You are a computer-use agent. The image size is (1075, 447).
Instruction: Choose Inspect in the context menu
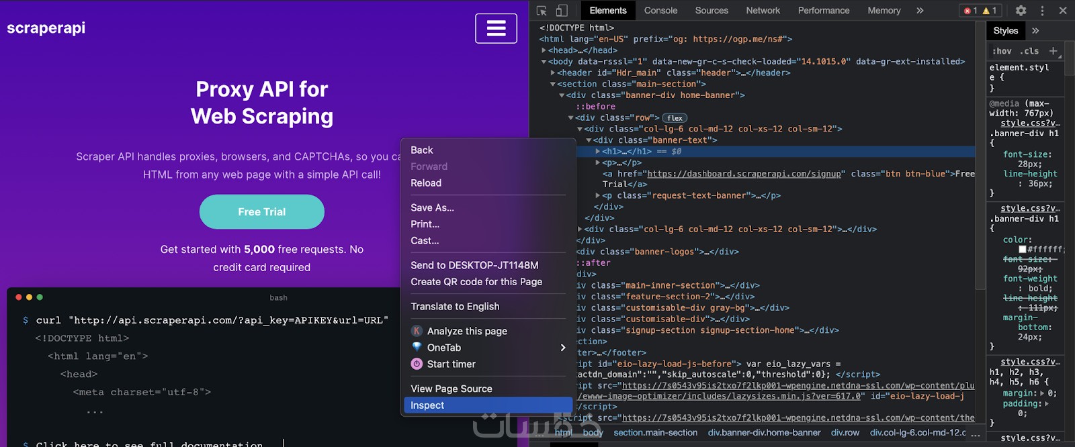point(488,405)
